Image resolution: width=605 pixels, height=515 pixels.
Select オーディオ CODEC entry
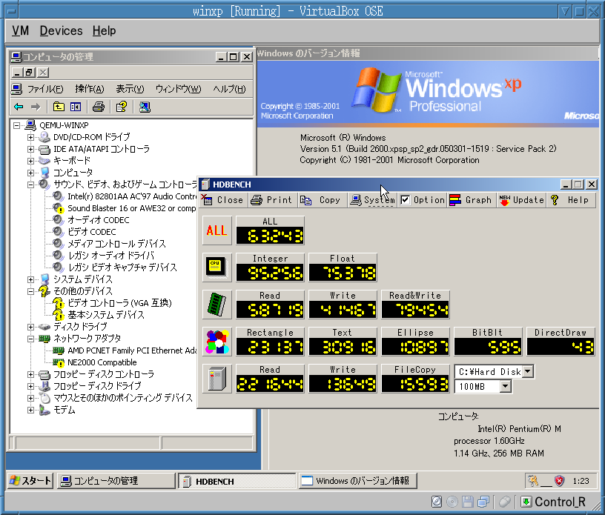99,220
